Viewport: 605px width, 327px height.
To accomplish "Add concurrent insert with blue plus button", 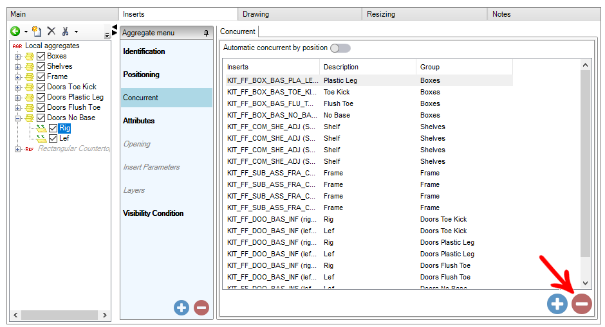I will (557, 304).
